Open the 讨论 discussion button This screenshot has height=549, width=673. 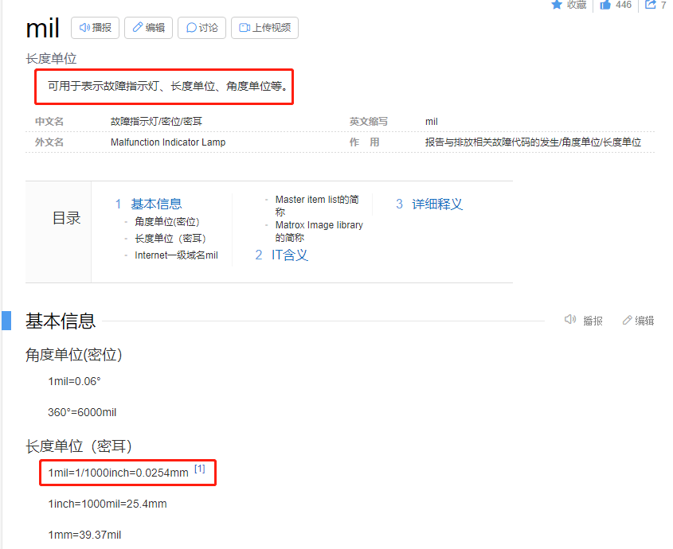tap(202, 28)
